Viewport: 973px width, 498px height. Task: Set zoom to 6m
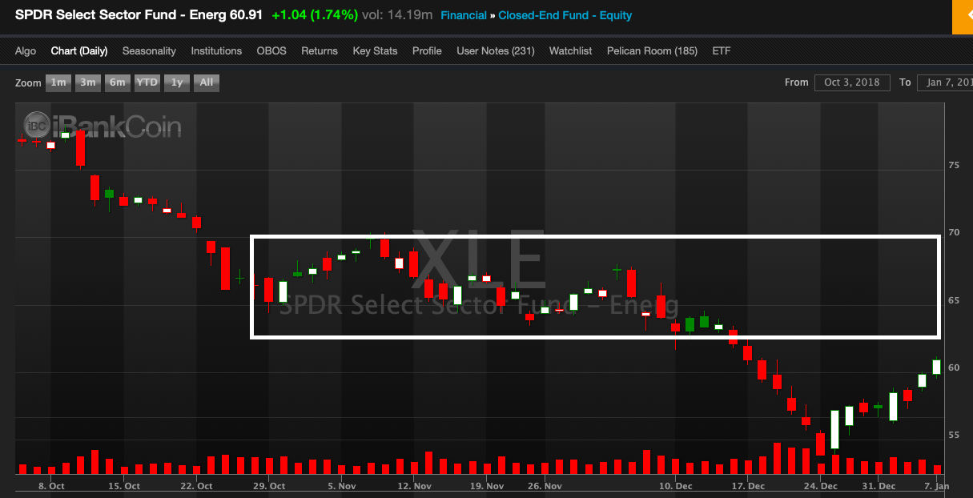click(118, 82)
